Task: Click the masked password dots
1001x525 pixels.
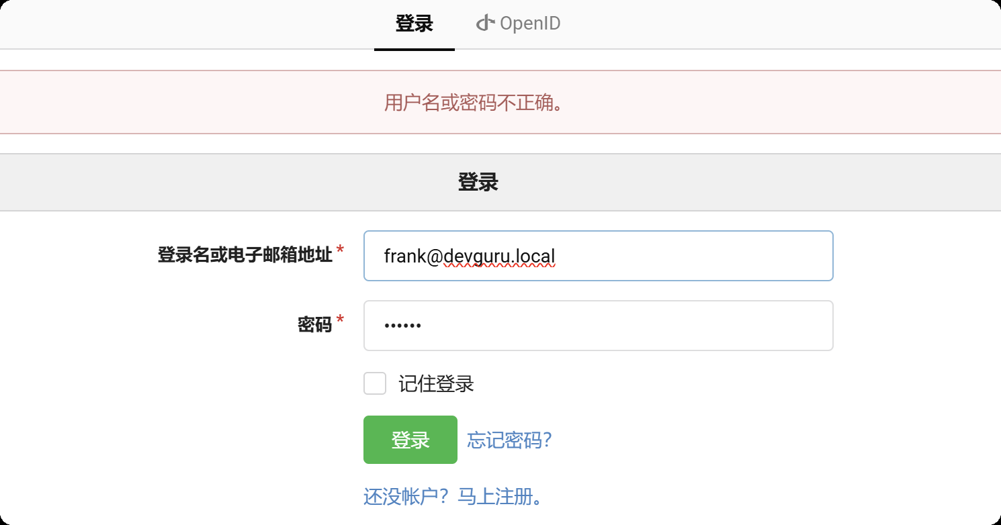Action: [x=402, y=326]
